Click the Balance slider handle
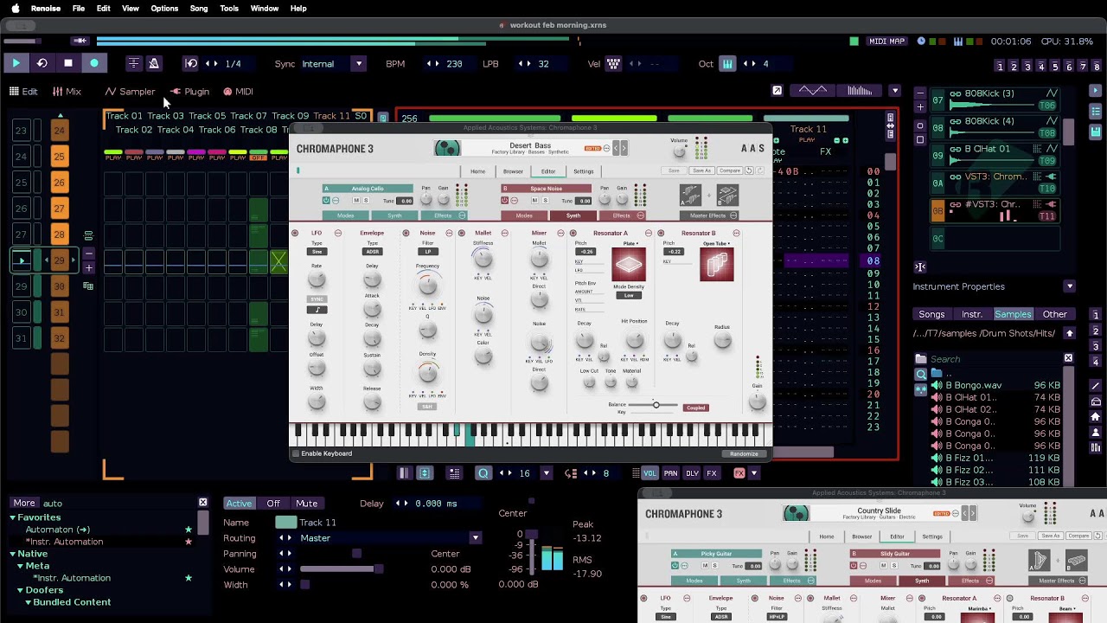 (656, 405)
